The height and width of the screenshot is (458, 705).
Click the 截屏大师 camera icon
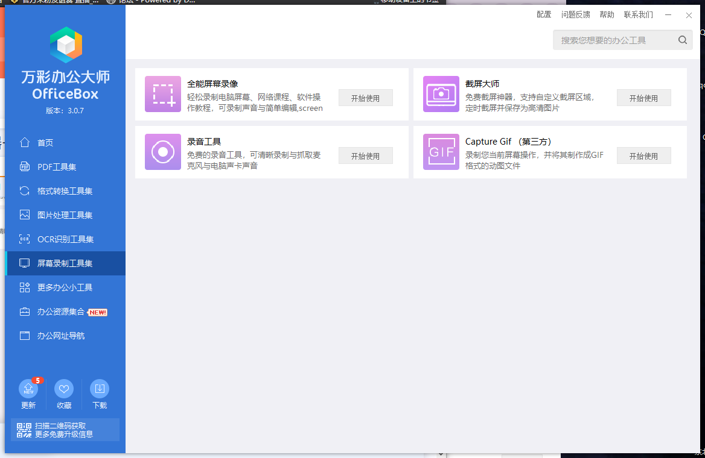pos(441,94)
